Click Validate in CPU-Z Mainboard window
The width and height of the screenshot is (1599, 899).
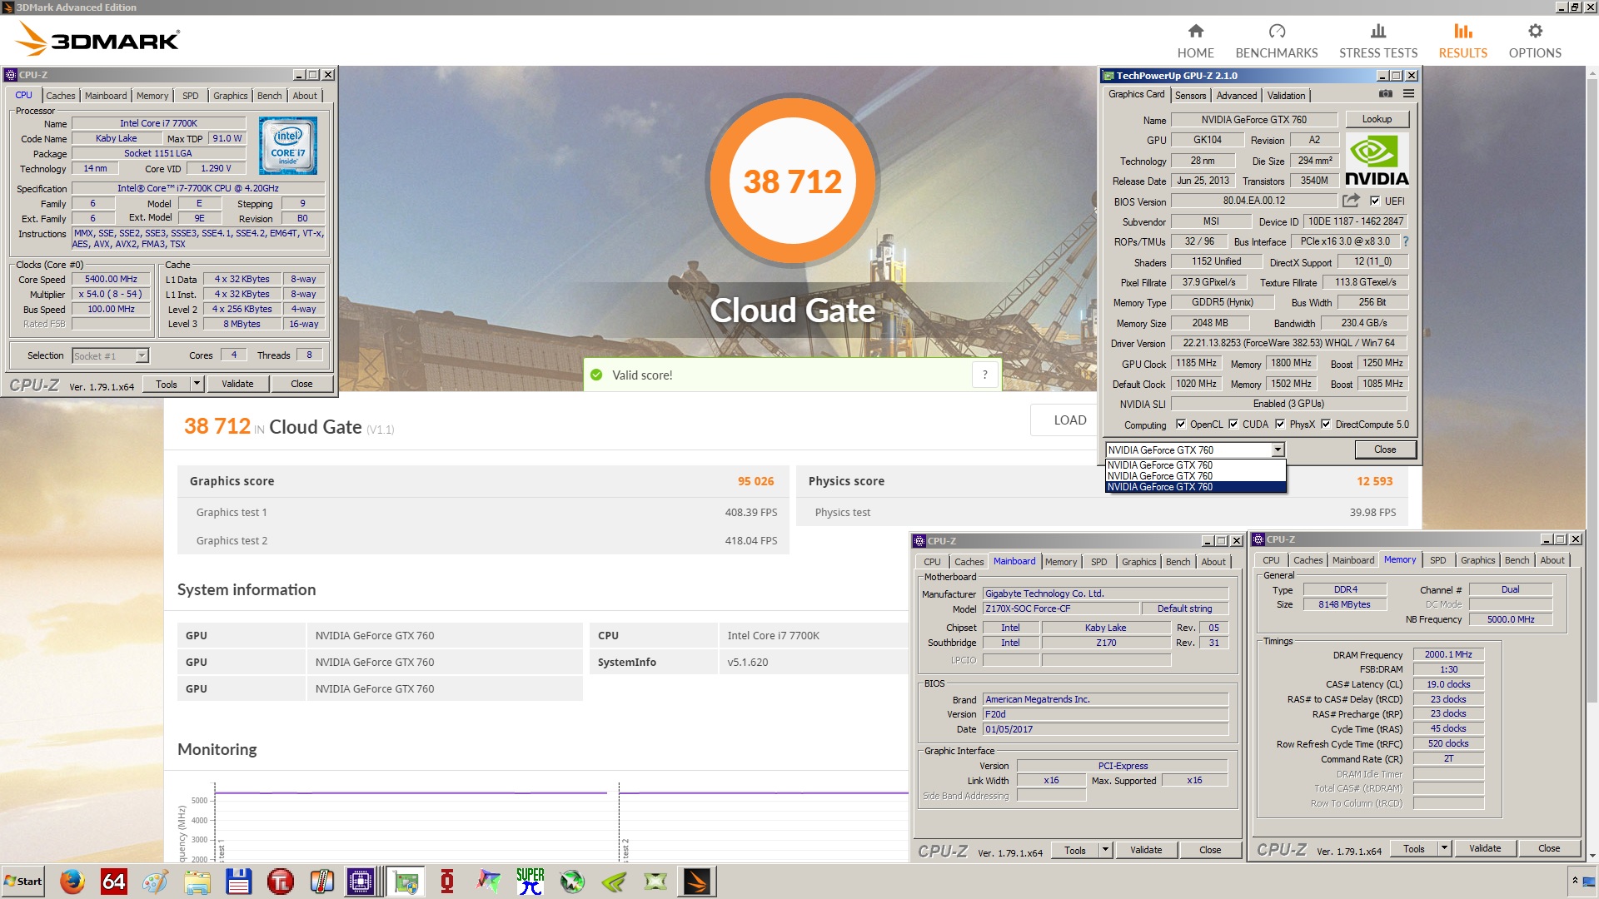click(x=1146, y=850)
